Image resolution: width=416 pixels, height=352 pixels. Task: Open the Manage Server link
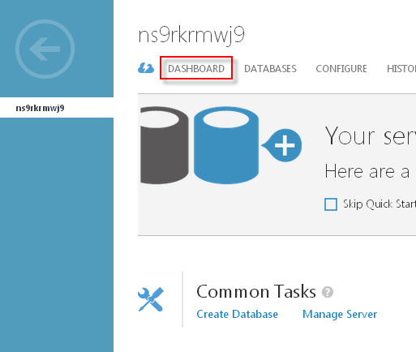(340, 314)
